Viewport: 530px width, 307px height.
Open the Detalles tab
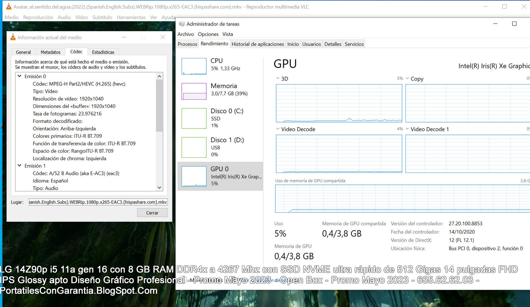pyautogui.click(x=333, y=44)
